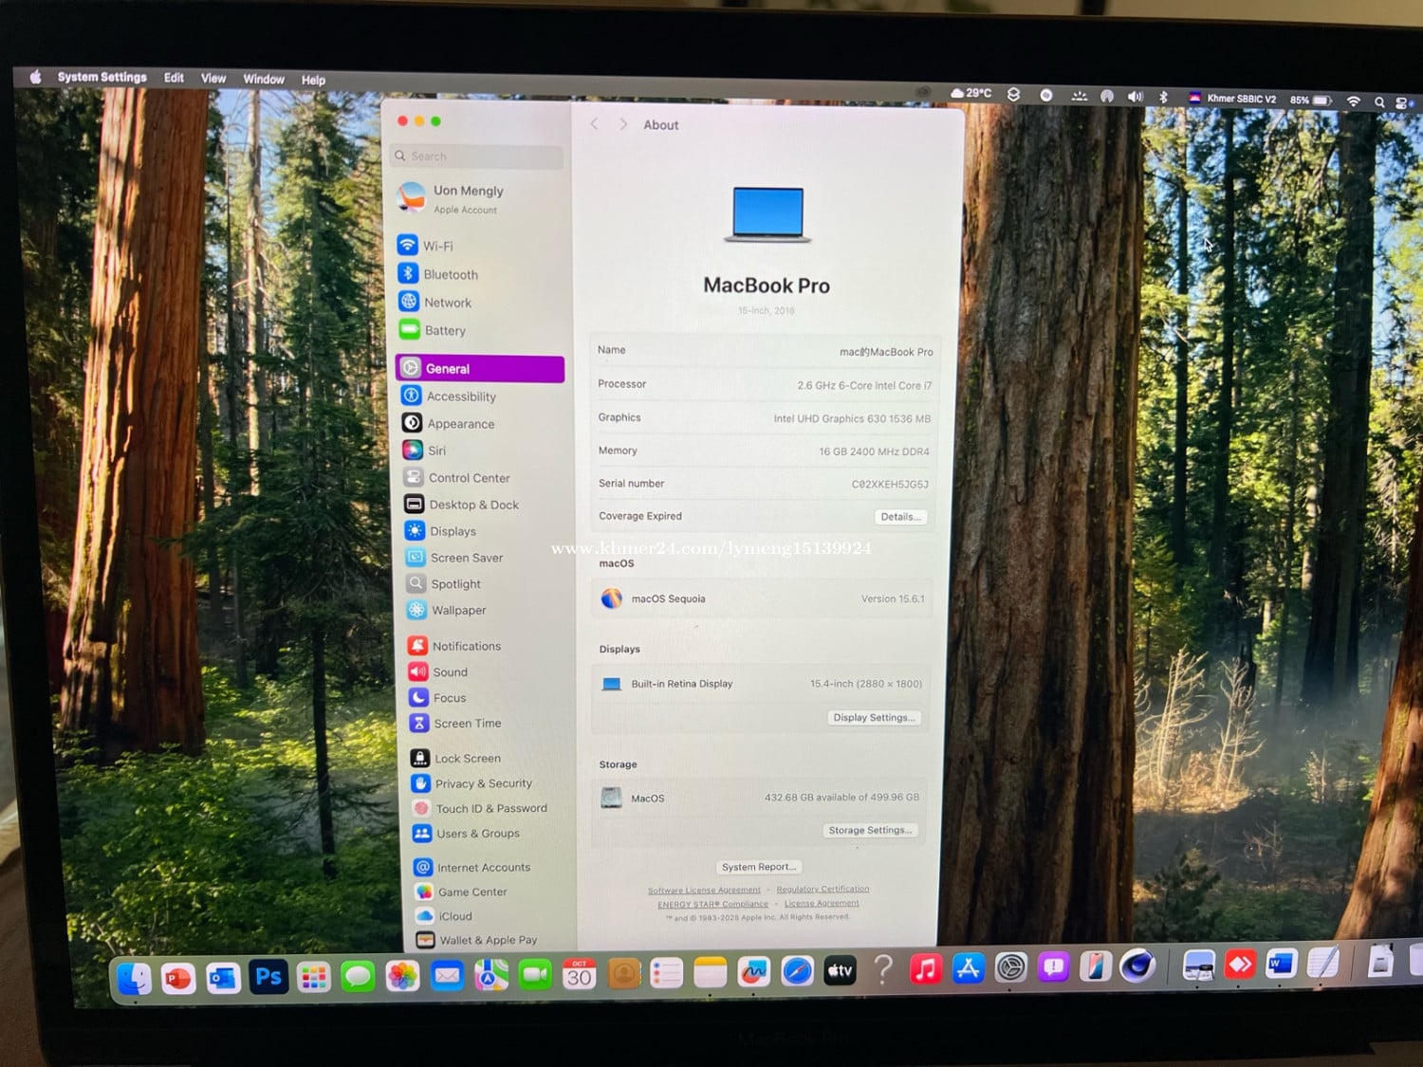Click the forward chevron beside About

click(x=623, y=124)
